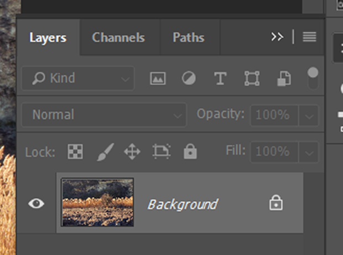The image size is (343, 255).
Task: Filter for shape layers icon
Action: 252,79
